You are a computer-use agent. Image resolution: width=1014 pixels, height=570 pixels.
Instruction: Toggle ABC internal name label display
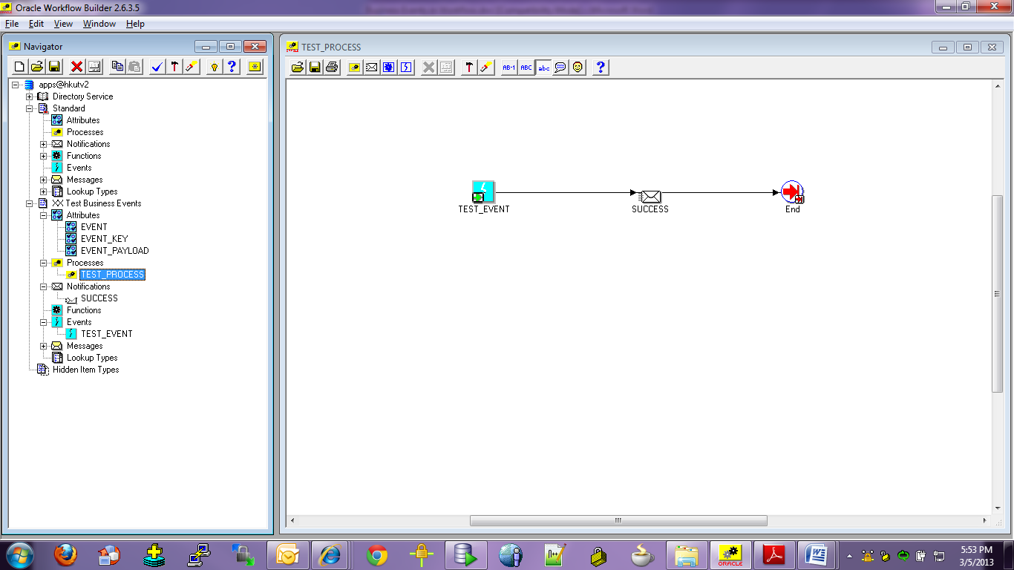(526, 68)
